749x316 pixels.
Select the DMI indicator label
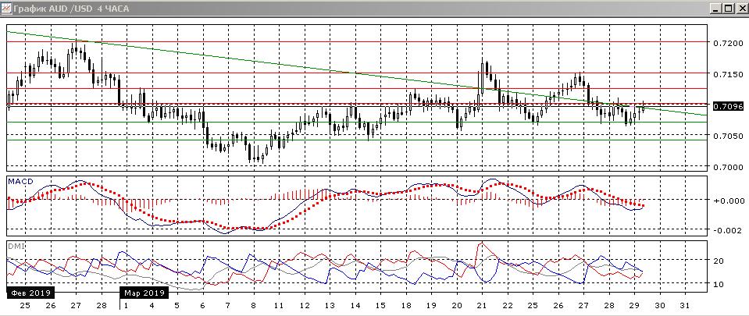[15, 246]
